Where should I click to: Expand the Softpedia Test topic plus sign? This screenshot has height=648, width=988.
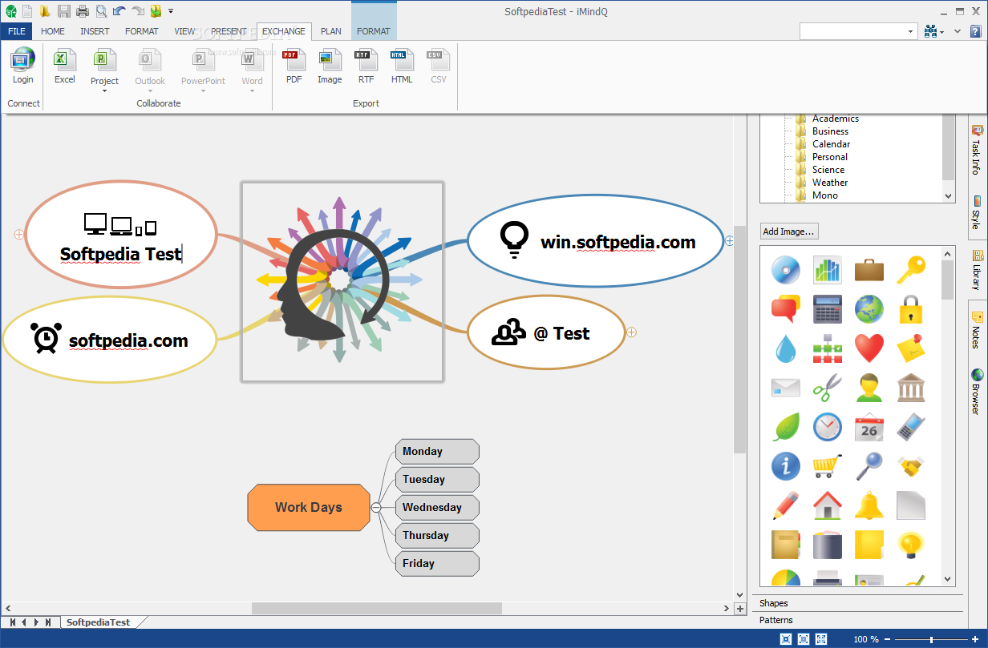(x=18, y=235)
